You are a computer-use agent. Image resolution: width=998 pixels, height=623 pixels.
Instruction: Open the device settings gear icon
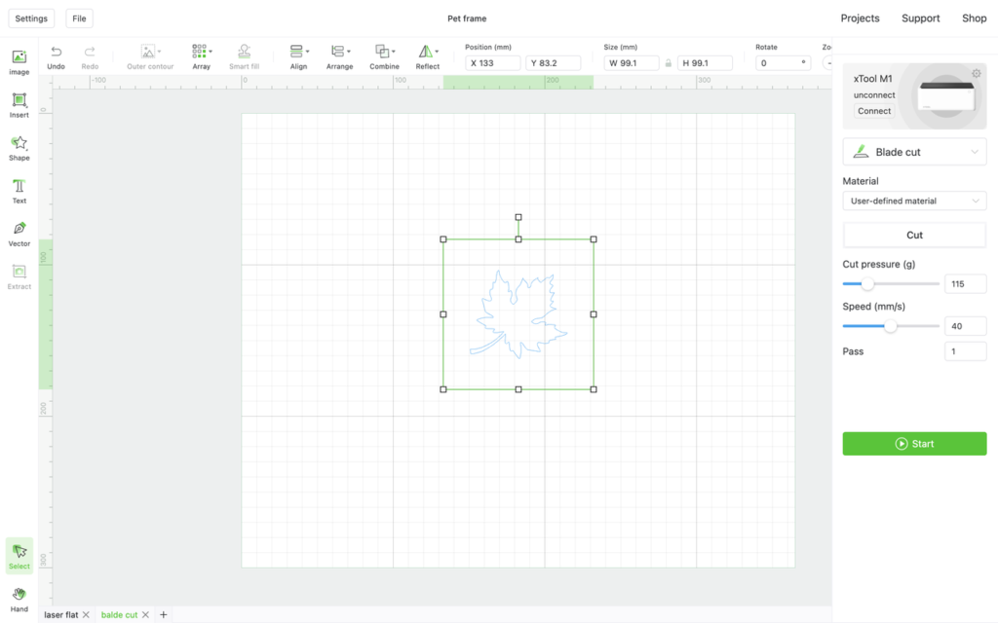pyautogui.click(x=977, y=74)
